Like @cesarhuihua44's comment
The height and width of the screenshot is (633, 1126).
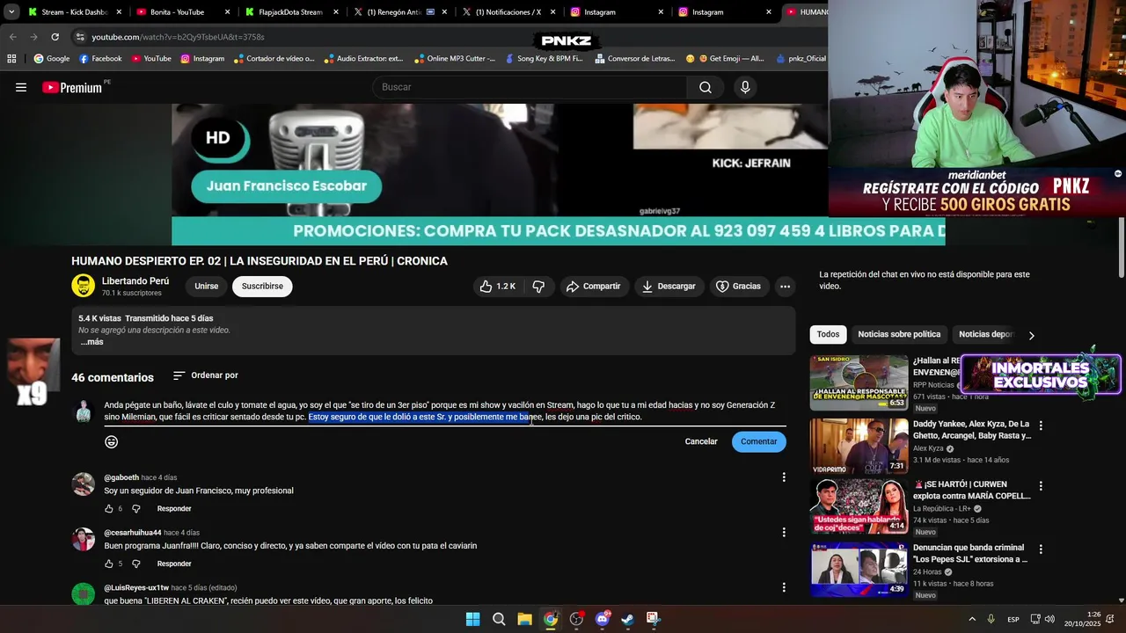tap(109, 564)
